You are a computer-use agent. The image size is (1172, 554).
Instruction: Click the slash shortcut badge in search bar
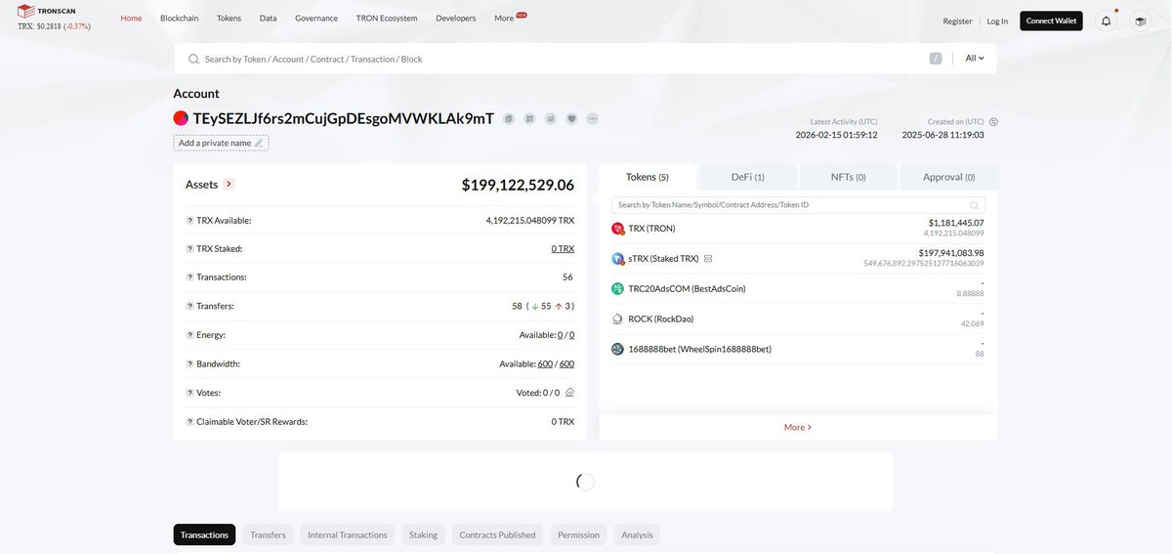point(936,59)
